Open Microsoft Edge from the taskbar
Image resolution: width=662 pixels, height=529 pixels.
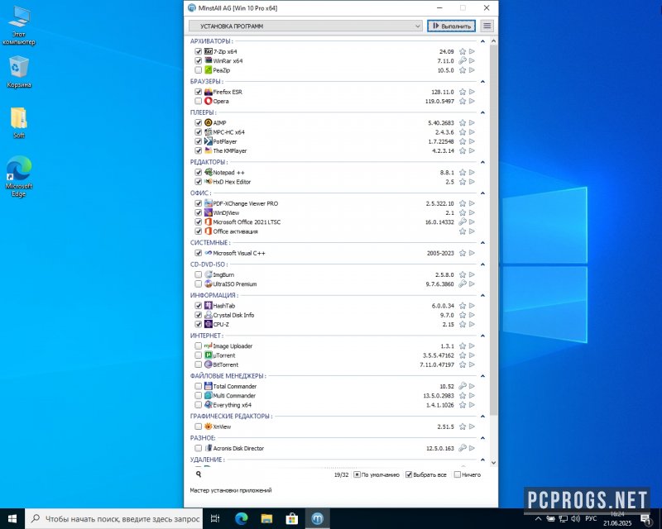(x=241, y=518)
